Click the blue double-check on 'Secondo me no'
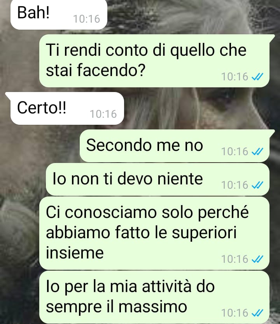 click(257, 152)
